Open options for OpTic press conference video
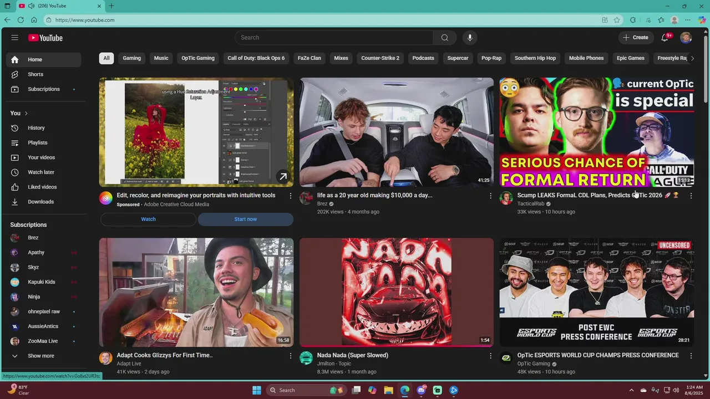The width and height of the screenshot is (710, 399). 691,356
